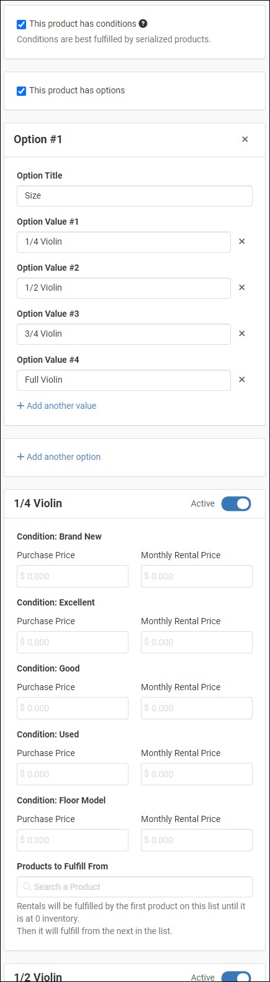Delete the 1/2 Violin option value

[x=242, y=288]
